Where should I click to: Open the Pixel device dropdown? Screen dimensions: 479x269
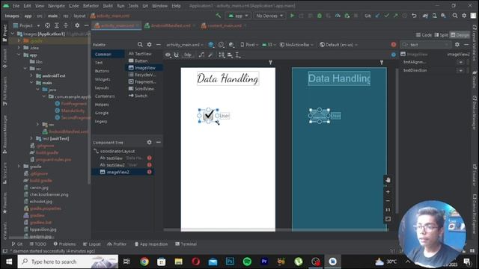[249, 45]
